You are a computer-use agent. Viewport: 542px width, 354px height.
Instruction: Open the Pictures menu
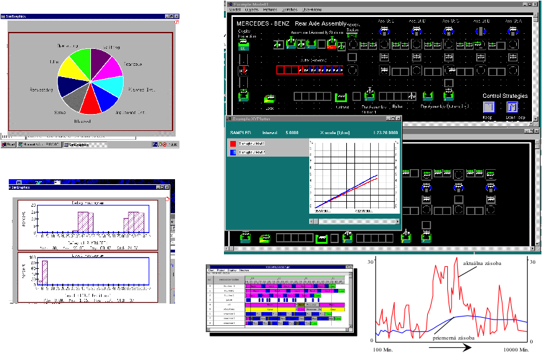coord(270,9)
